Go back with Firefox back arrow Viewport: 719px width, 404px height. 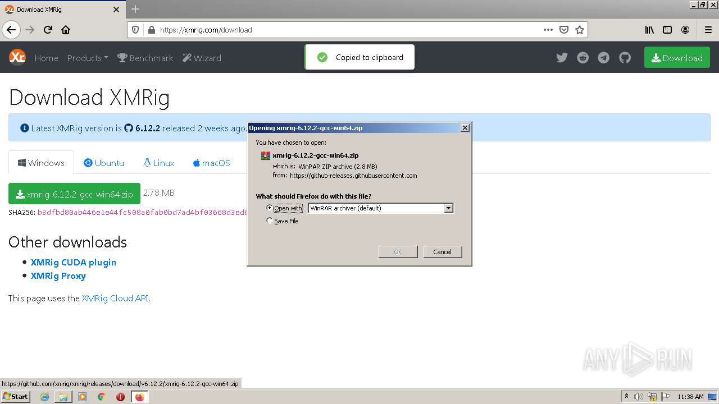click(11, 30)
